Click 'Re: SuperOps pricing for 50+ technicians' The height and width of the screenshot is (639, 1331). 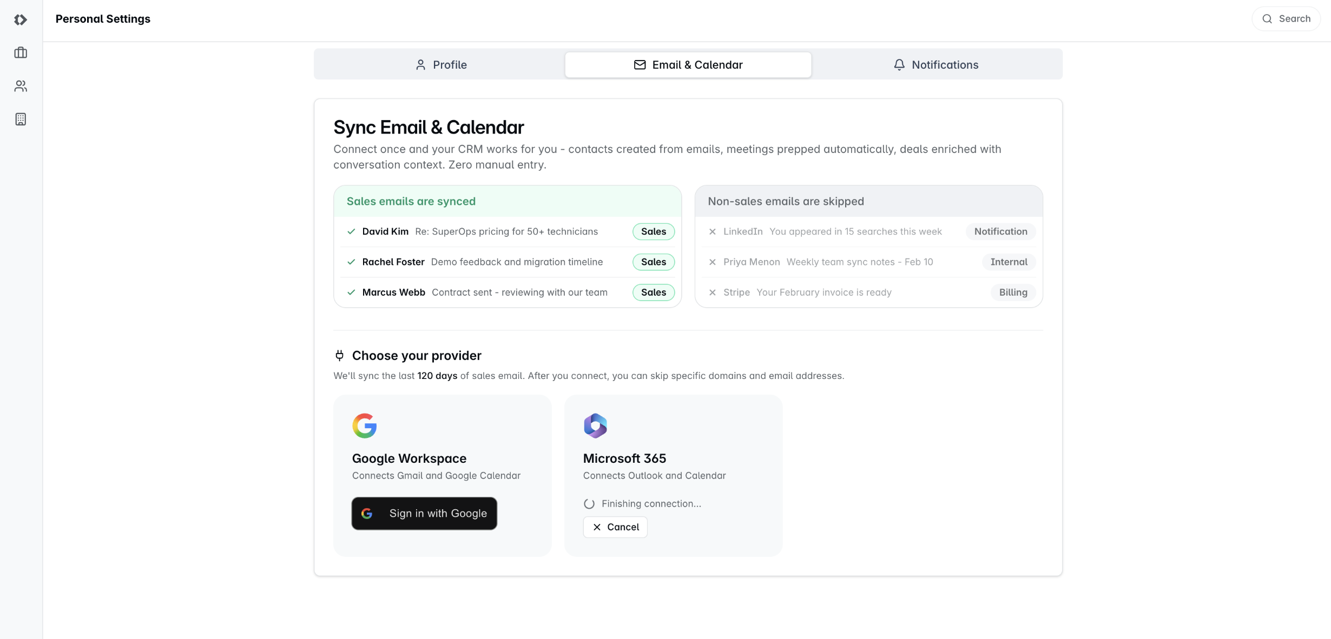point(506,231)
